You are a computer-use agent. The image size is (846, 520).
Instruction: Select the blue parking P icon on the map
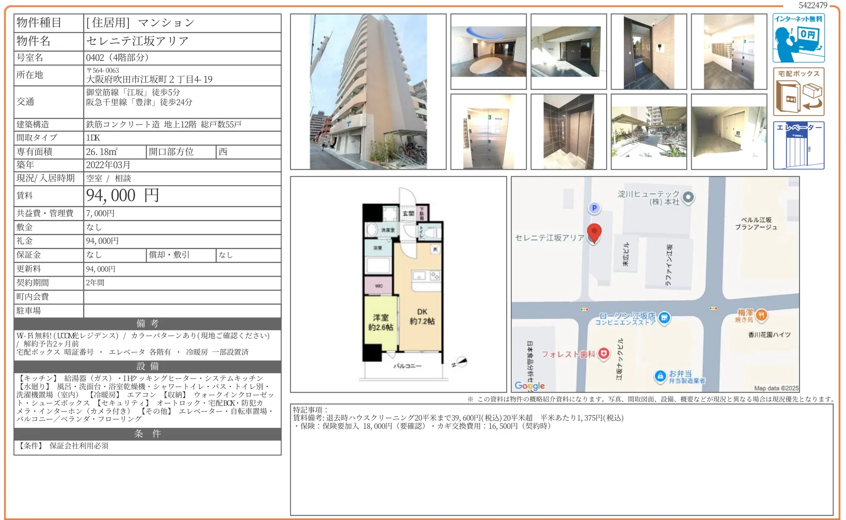pos(595,208)
